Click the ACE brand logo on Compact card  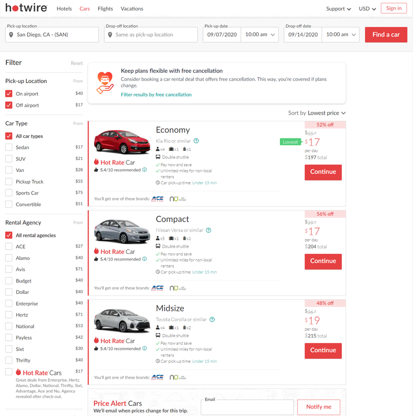coord(157,288)
